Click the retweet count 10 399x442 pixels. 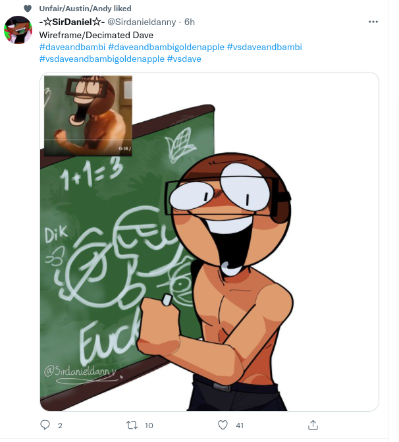[x=149, y=426]
